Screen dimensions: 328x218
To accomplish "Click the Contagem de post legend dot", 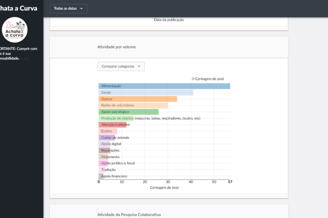I will (x=193, y=79).
